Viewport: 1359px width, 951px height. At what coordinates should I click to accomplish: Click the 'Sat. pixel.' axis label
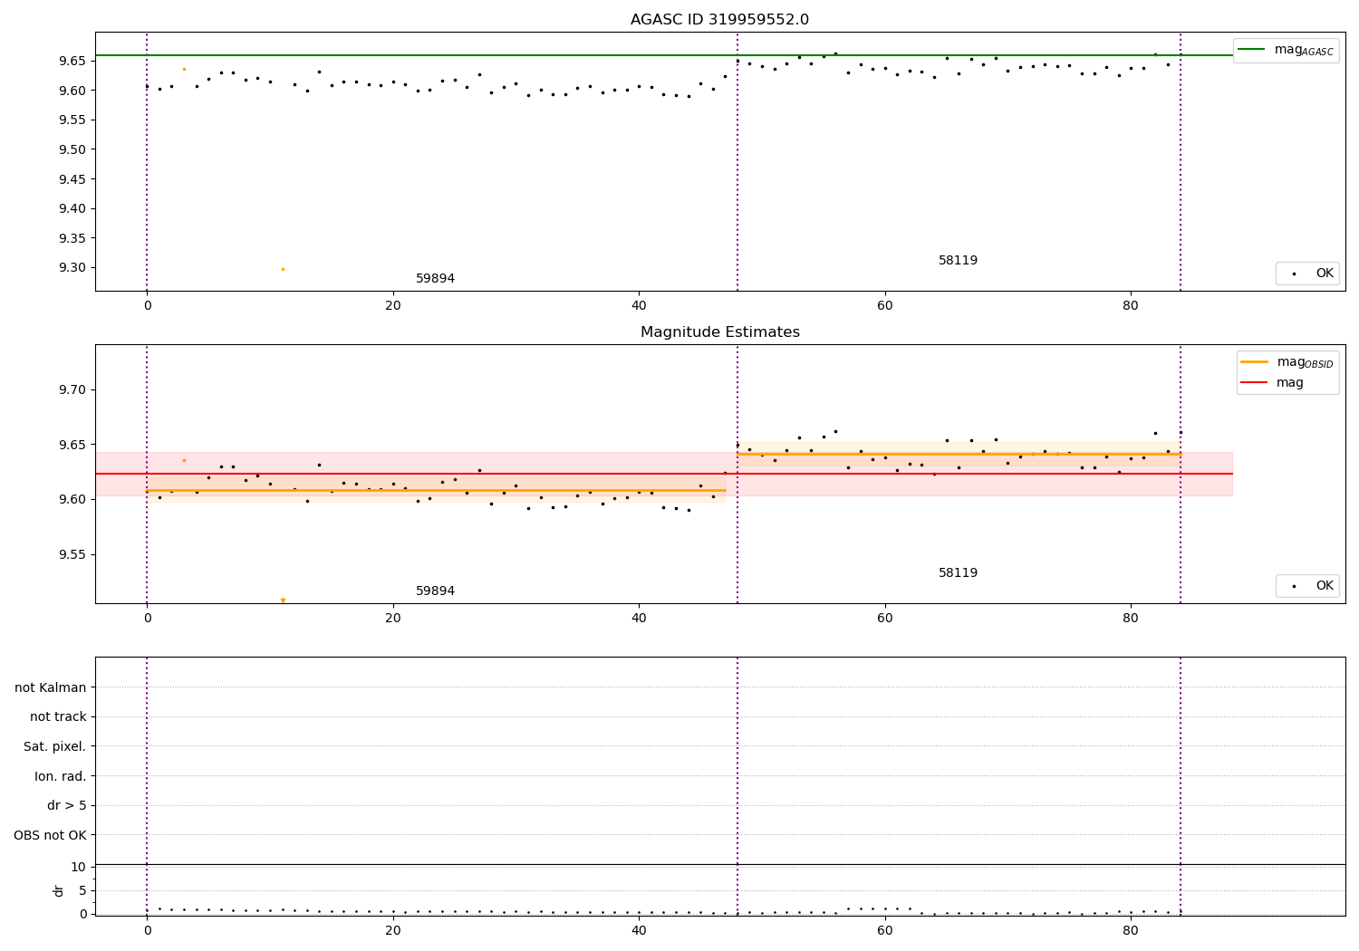tap(55, 746)
